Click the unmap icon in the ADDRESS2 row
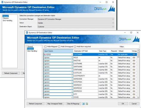141x108 pixels. (x=134, y=88)
